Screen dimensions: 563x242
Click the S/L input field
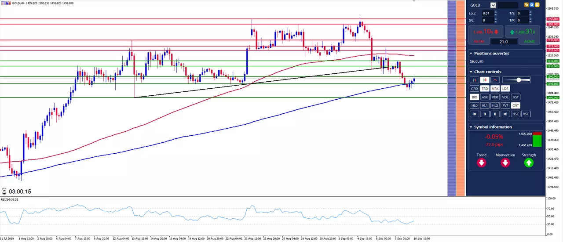coord(487,20)
